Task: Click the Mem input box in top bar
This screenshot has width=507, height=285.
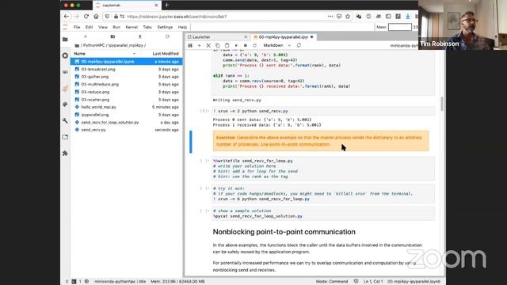Action: coord(399,27)
